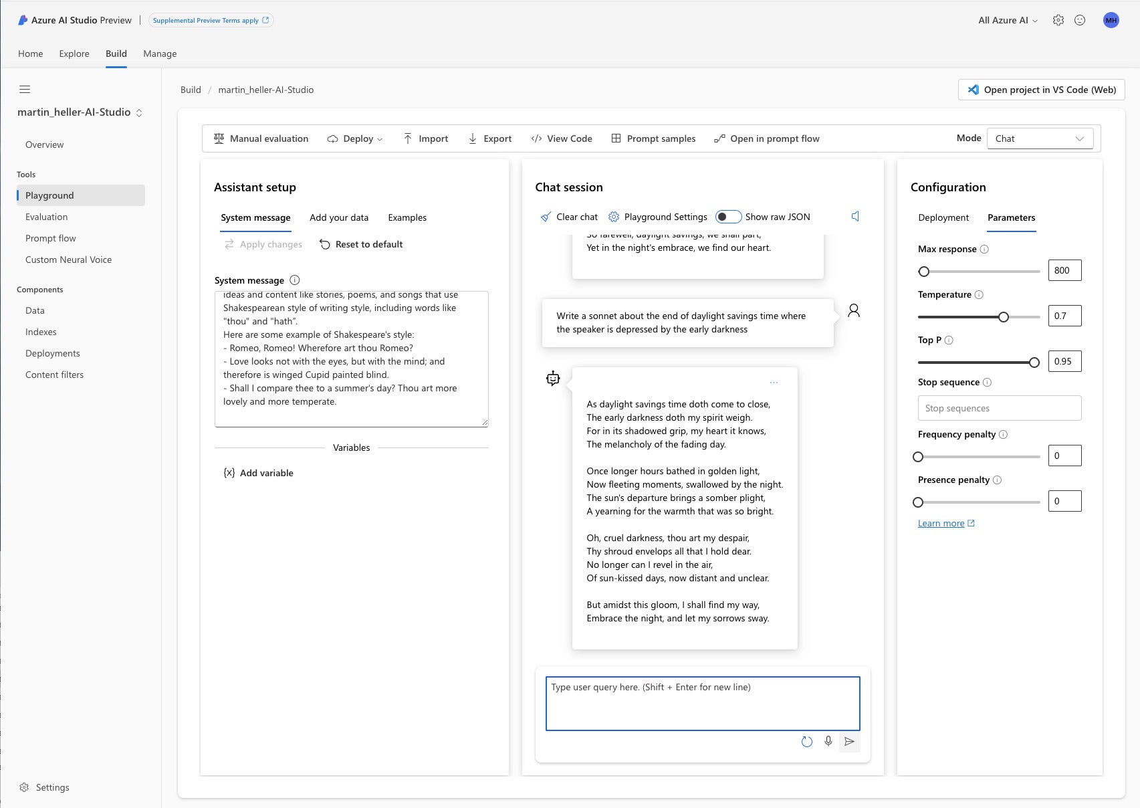Collapse sidebar with hamburger menu icon
1140x808 pixels.
[x=25, y=89]
